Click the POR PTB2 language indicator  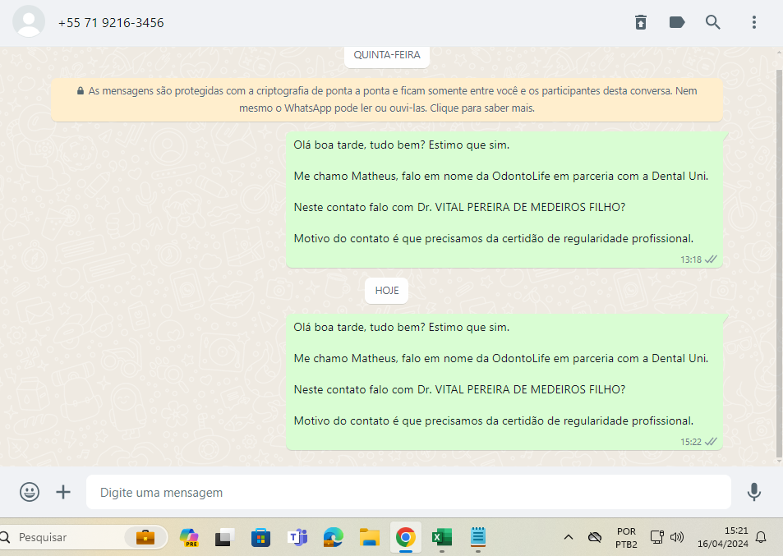[626, 538]
